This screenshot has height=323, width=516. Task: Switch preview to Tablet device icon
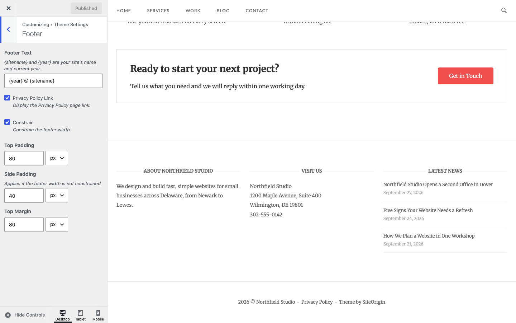81,315
